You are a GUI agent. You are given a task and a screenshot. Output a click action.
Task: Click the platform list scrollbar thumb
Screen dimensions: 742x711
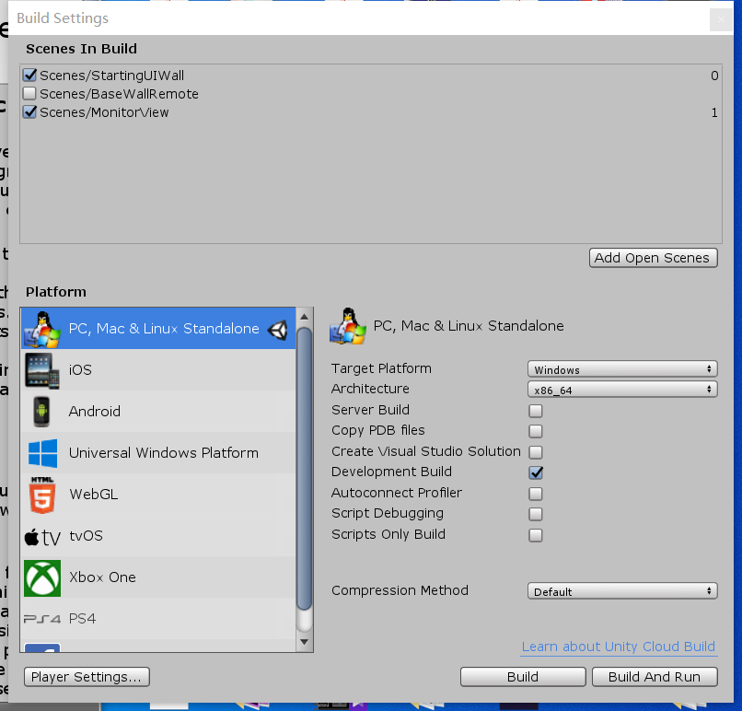coord(305,469)
